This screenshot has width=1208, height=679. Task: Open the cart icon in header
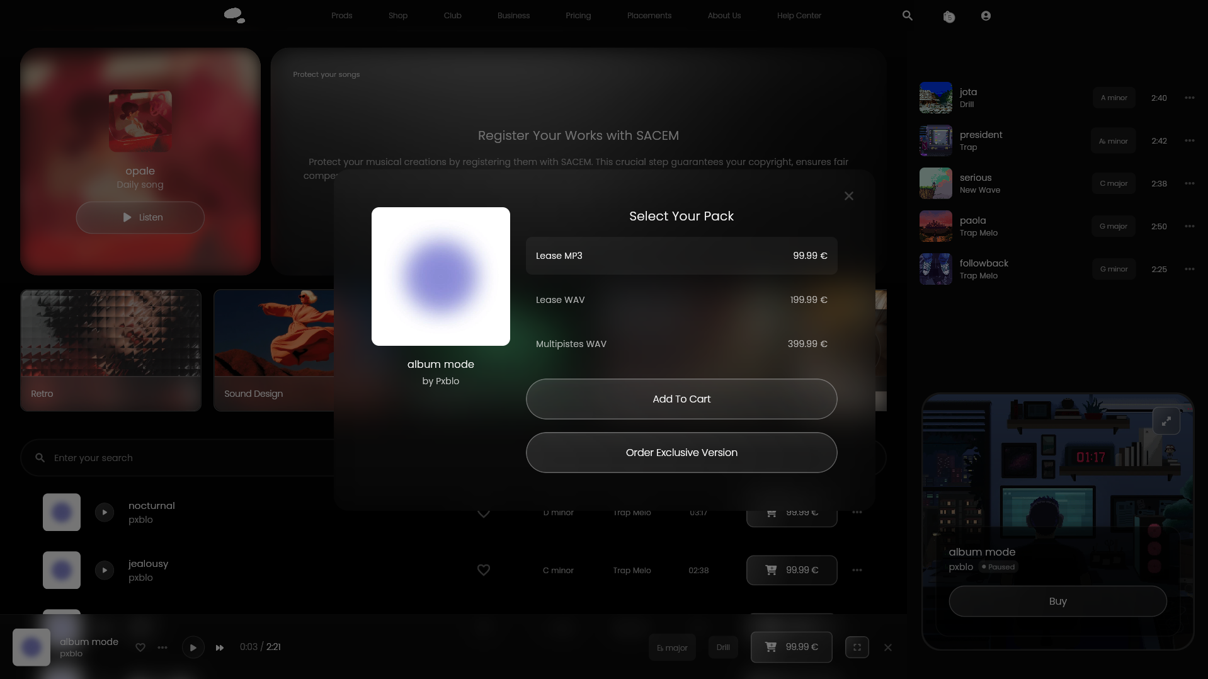pos(949,16)
